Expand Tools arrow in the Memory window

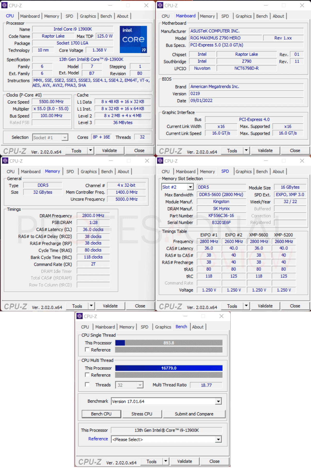(91, 306)
